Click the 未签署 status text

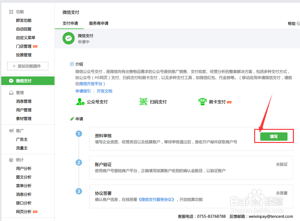tap(282, 193)
